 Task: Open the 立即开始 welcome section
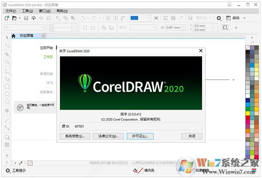pyautogui.click(x=46, y=48)
